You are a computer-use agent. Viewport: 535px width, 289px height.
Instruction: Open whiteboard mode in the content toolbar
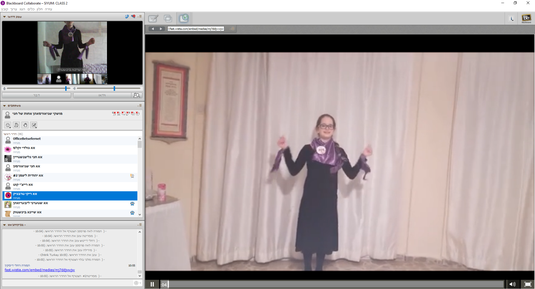[153, 18]
